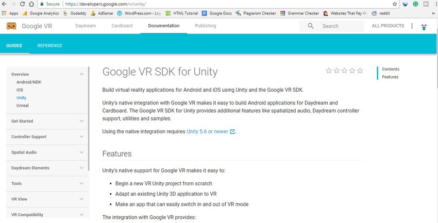The height and width of the screenshot is (223, 438).
Task: Click the search magnifier icon
Action: (x=311, y=26)
